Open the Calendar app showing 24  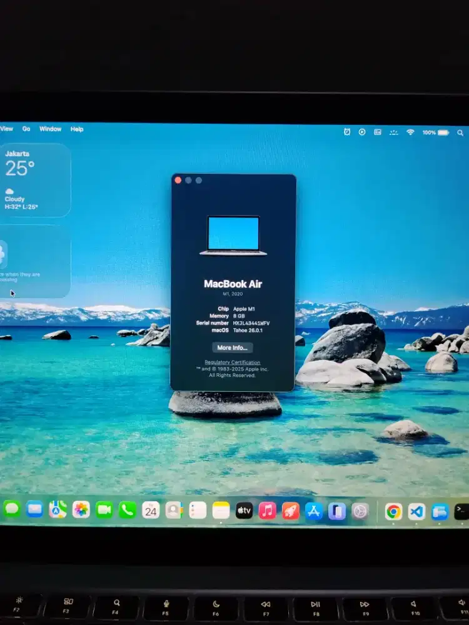151,510
